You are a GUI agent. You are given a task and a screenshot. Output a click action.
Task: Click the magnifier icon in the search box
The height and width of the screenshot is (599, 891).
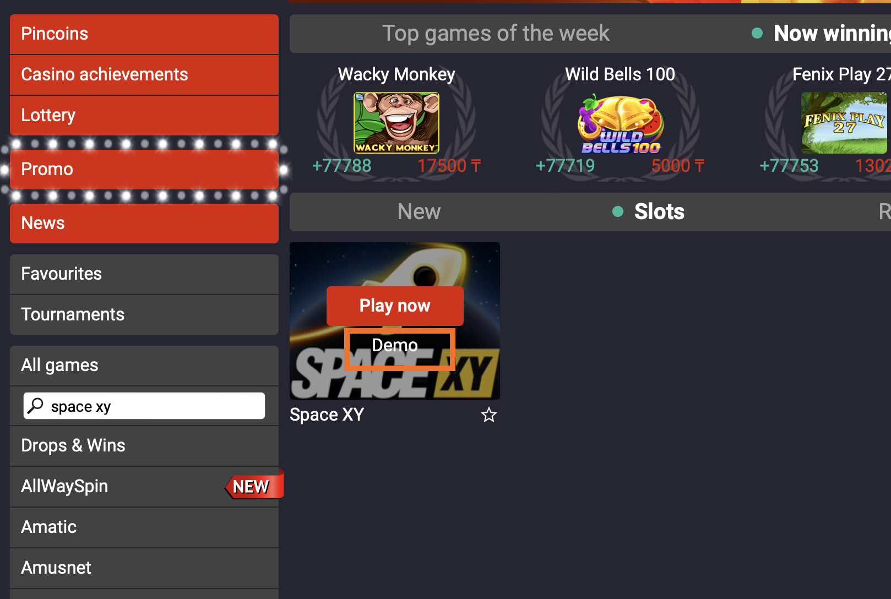click(36, 406)
